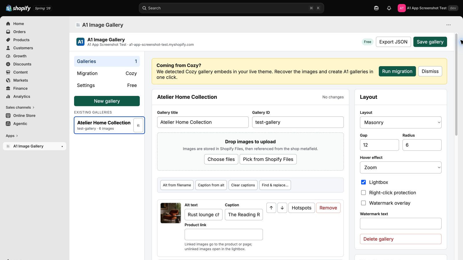Click the Agentic channel icon
The width and height of the screenshot is (463, 260).
pos(8,124)
